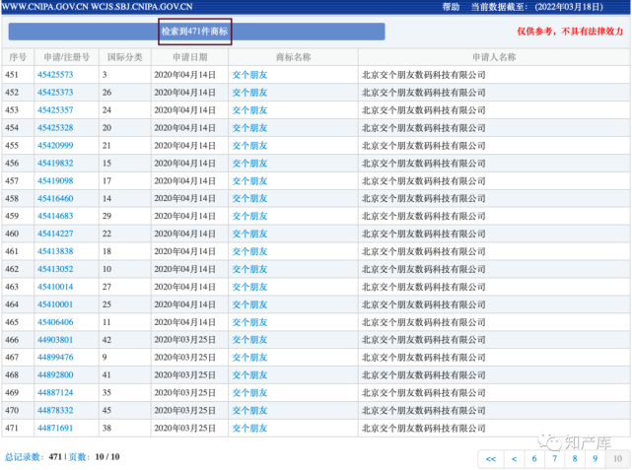
Task: Open registration number 44887124
Action: (55, 393)
